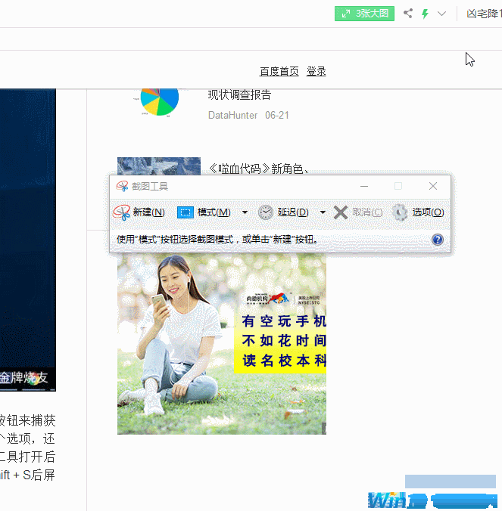
Task: Close the 截图工具 window
Action: tap(433, 186)
